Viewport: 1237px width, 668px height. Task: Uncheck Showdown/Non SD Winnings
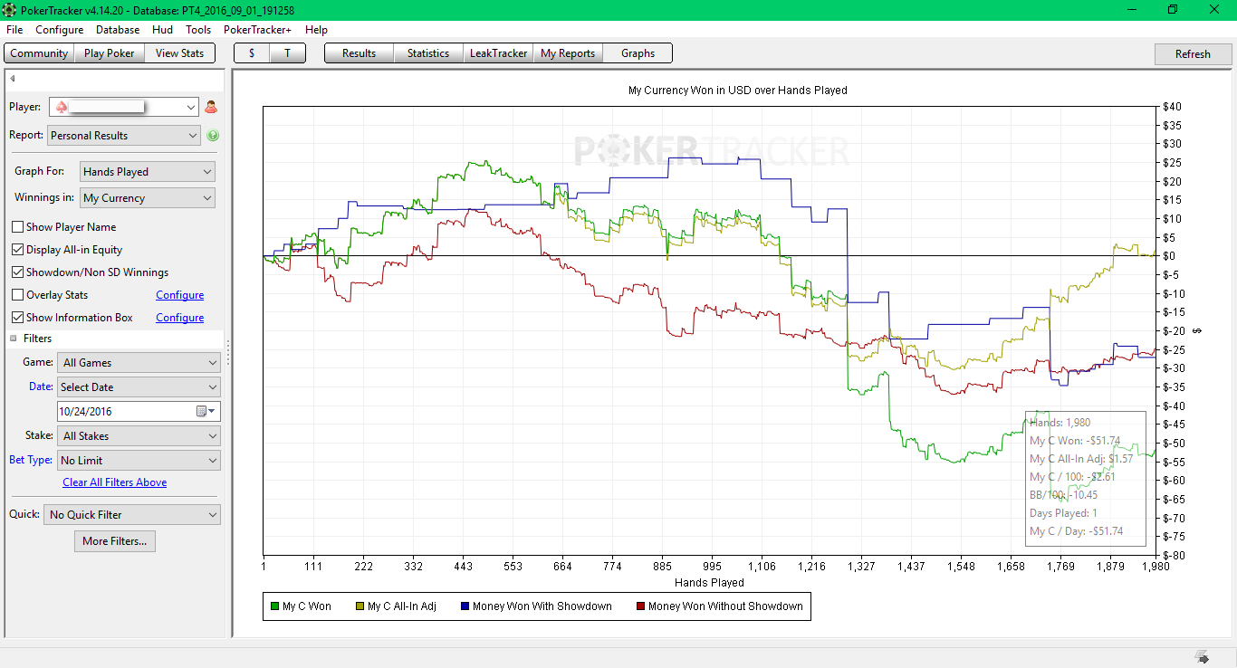point(18,272)
